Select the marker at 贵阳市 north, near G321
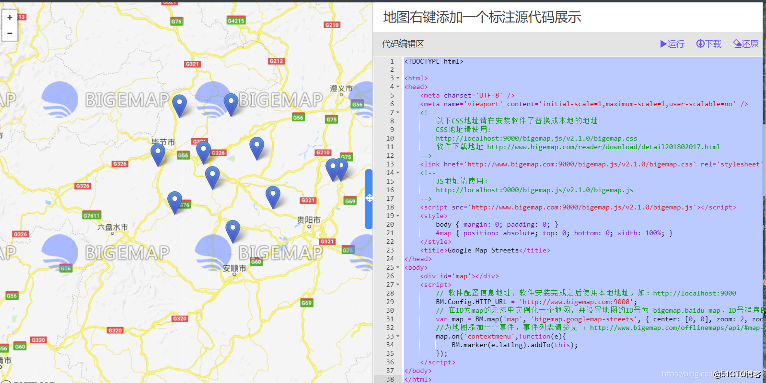This screenshot has width=766, height=383. (x=273, y=197)
